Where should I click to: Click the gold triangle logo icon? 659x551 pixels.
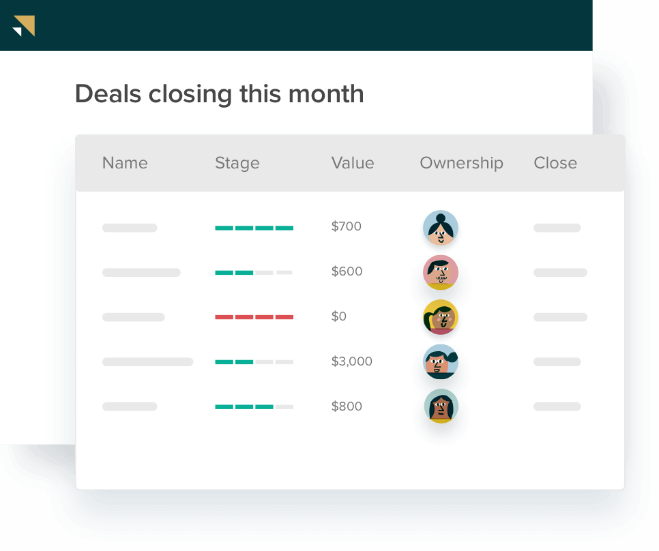tap(24, 26)
